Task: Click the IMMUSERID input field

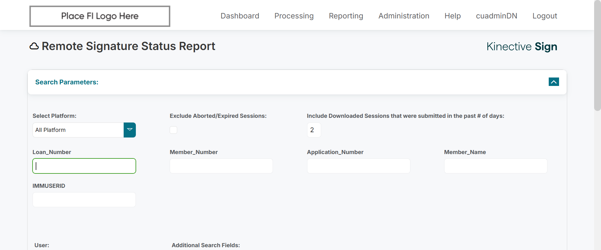Action: [x=84, y=200]
